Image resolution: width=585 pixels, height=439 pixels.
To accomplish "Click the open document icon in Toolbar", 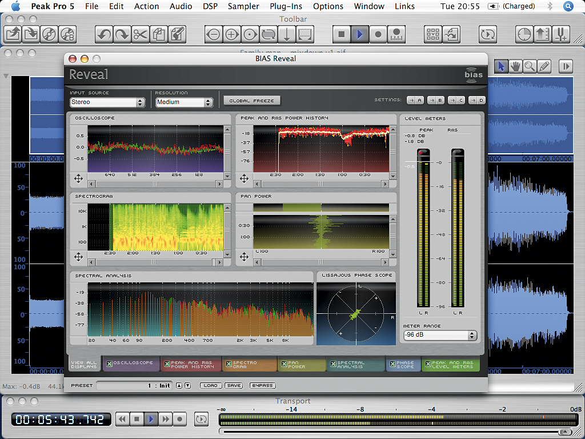I will tap(13, 35).
